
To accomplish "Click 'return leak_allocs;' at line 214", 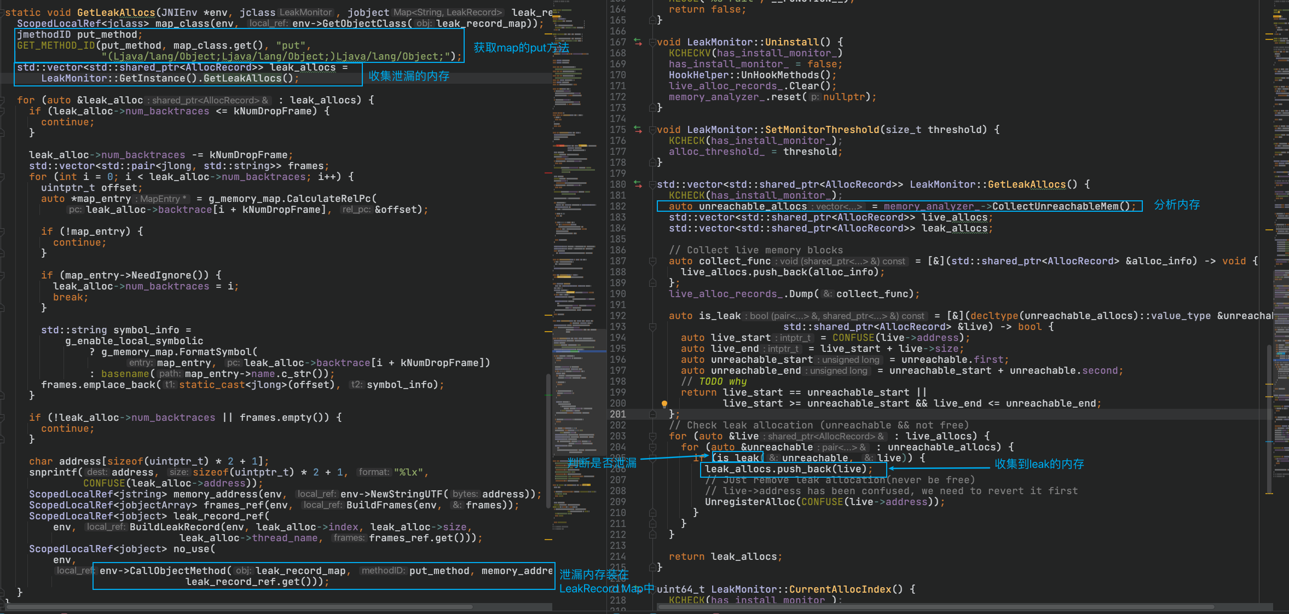I will pos(725,557).
